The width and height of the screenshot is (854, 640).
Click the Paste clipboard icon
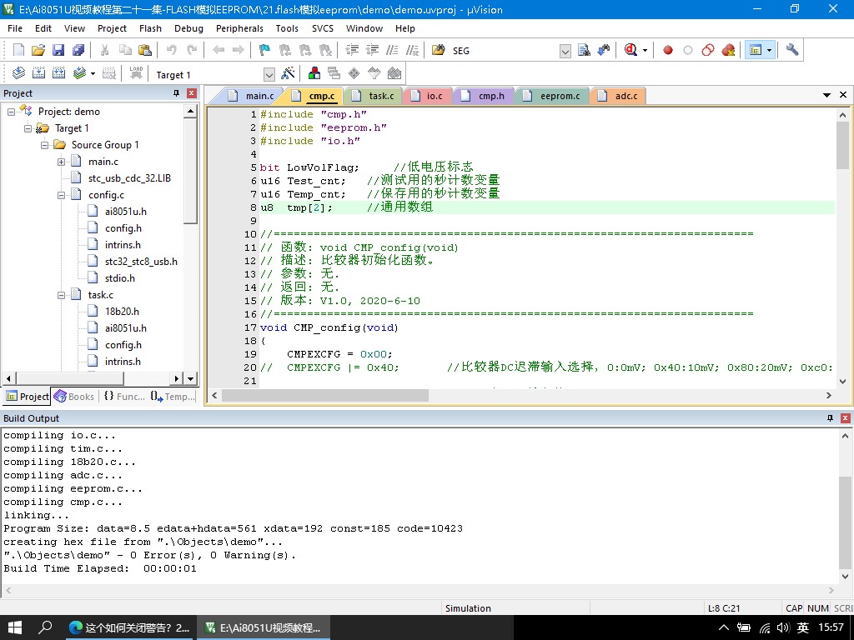click(x=145, y=50)
